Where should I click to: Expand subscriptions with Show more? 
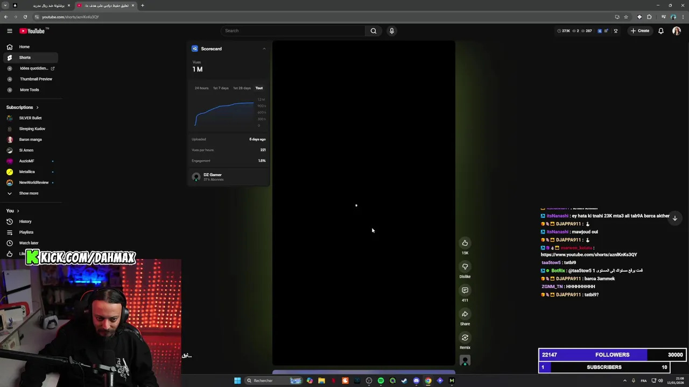pyautogui.click(x=30, y=193)
